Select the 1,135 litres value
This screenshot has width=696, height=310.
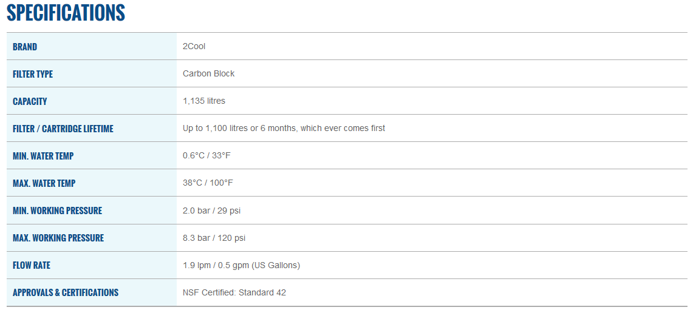click(x=204, y=101)
